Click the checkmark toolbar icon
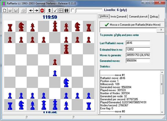 [x=55, y=10]
